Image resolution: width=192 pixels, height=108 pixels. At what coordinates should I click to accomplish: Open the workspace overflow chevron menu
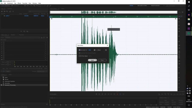click(x=164, y=6)
